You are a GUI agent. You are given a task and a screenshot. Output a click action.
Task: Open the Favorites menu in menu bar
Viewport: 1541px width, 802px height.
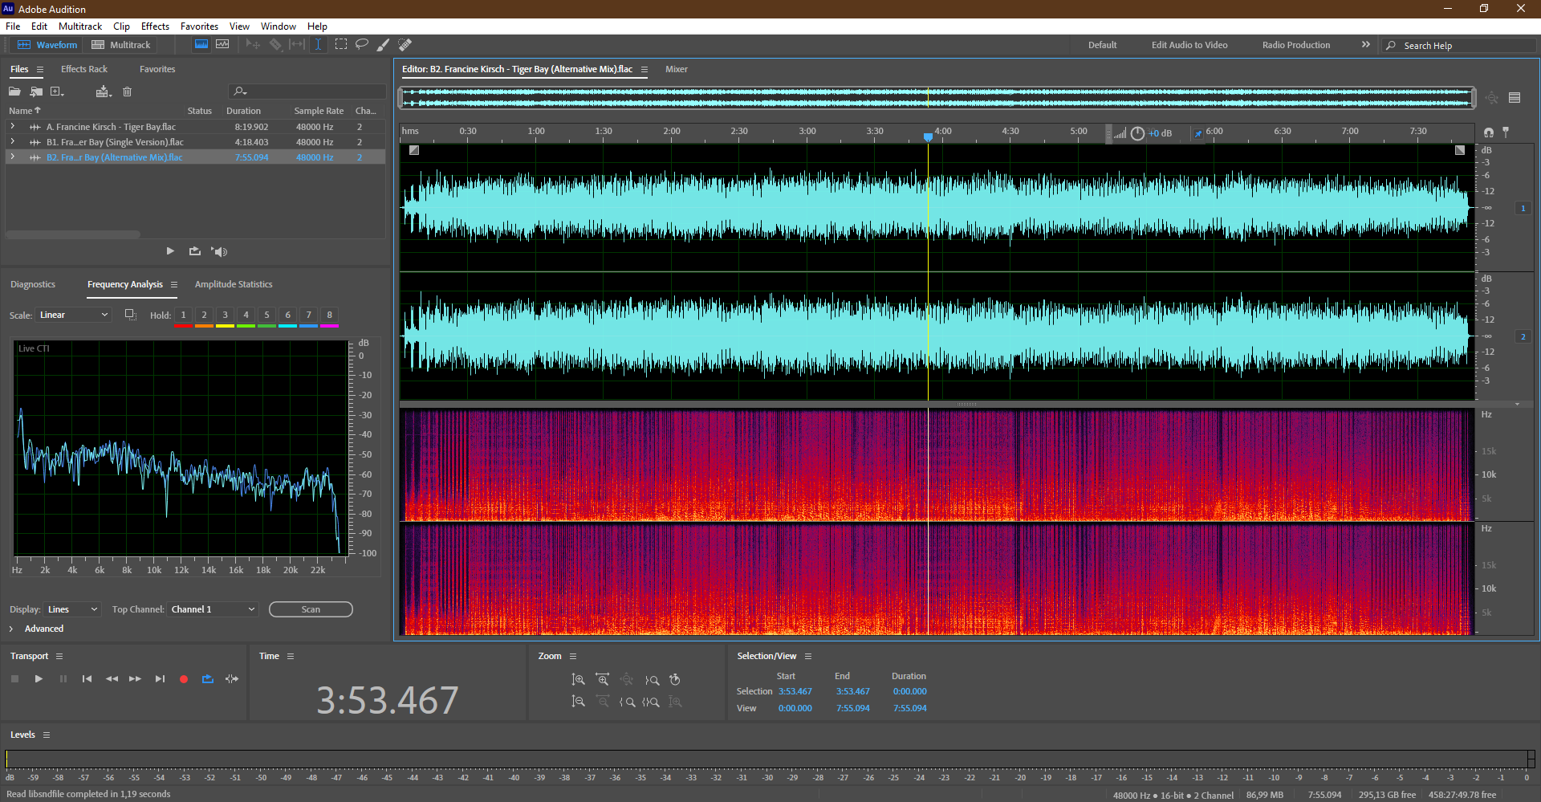(x=199, y=26)
